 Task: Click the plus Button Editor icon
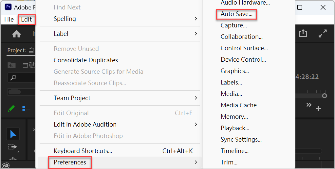(x=318, y=109)
